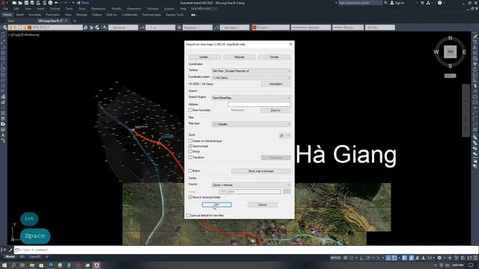Viewport: 479px width, 269px height.
Task: Confirm the dialog with the OK button
Action: [x=216, y=205]
